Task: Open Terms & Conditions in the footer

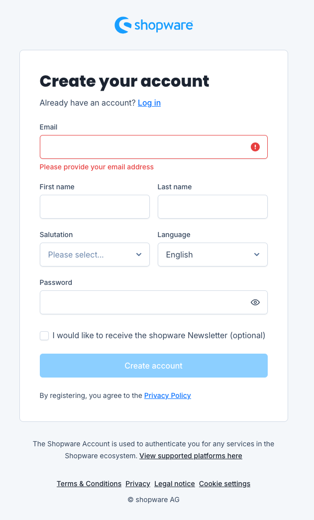Action: (x=89, y=483)
